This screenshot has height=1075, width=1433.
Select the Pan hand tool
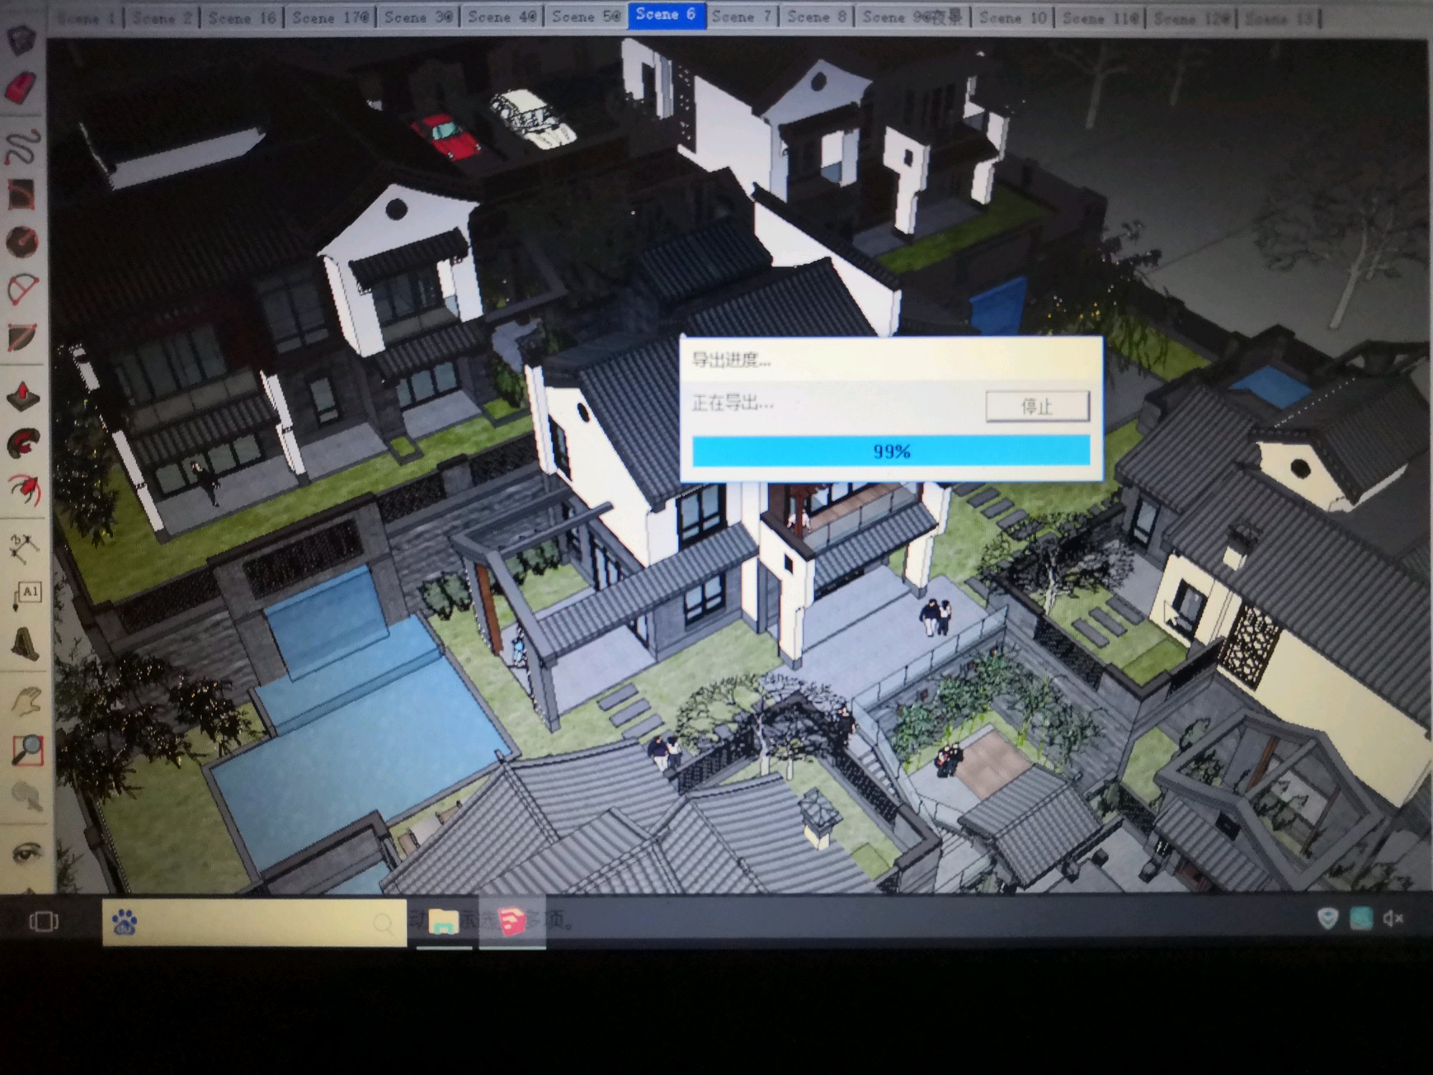click(x=27, y=702)
